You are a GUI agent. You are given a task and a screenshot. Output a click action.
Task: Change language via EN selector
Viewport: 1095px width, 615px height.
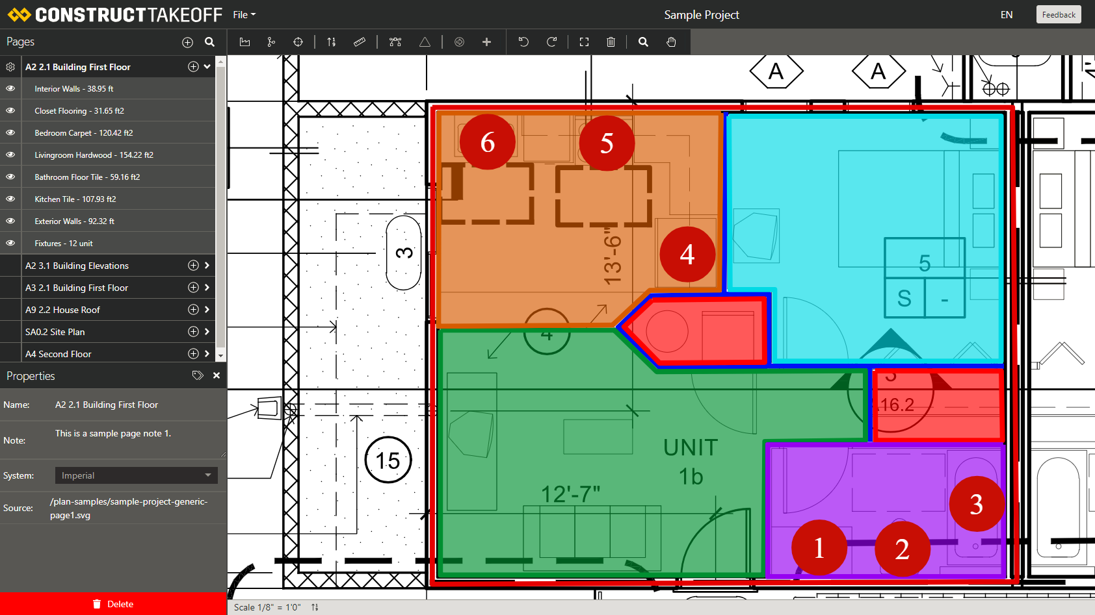1007,15
